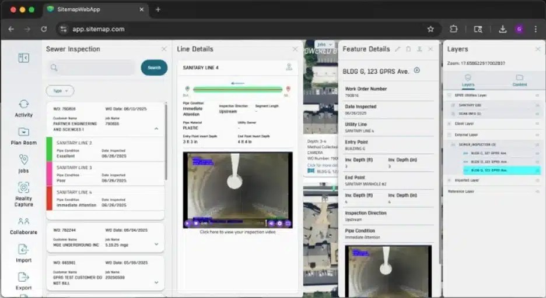
Task: Bookmark this page with the star icon
Action: click(430, 29)
